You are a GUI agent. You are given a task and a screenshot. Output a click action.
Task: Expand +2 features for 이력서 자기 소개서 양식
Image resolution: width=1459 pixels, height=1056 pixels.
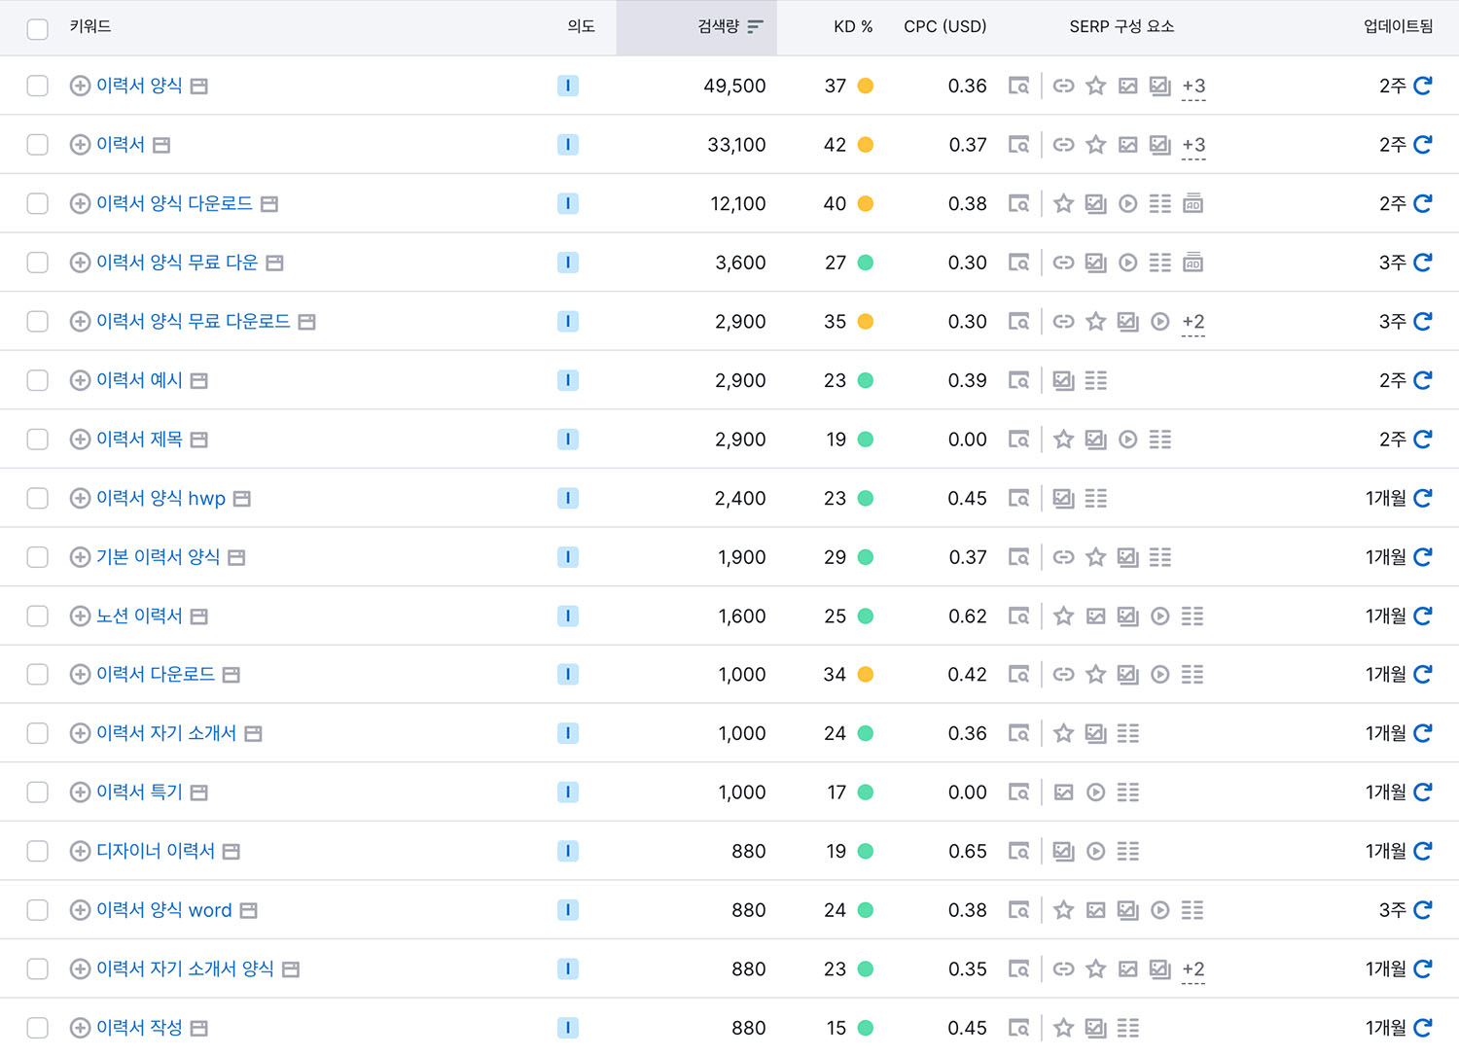coord(1193,970)
